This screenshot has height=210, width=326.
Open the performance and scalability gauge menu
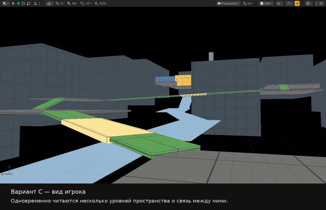click(x=289, y=4)
